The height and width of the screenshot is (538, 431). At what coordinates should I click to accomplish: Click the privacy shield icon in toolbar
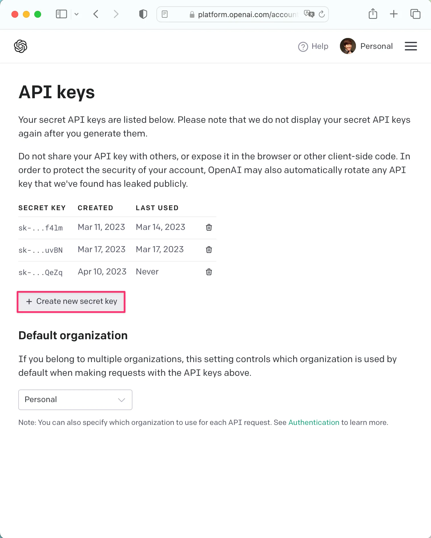(143, 14)
